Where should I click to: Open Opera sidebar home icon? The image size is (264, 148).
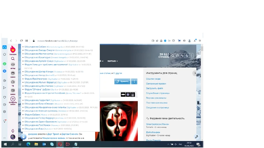coord(5,47)
